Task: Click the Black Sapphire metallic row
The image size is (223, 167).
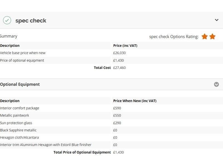Action: [x=18, y=130]
